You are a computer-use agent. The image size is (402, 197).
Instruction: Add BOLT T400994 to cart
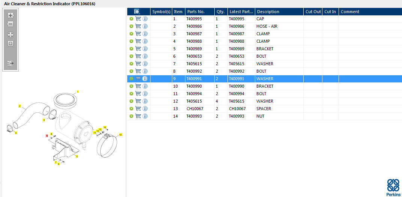pyautogui.click(x=138, y=93)
